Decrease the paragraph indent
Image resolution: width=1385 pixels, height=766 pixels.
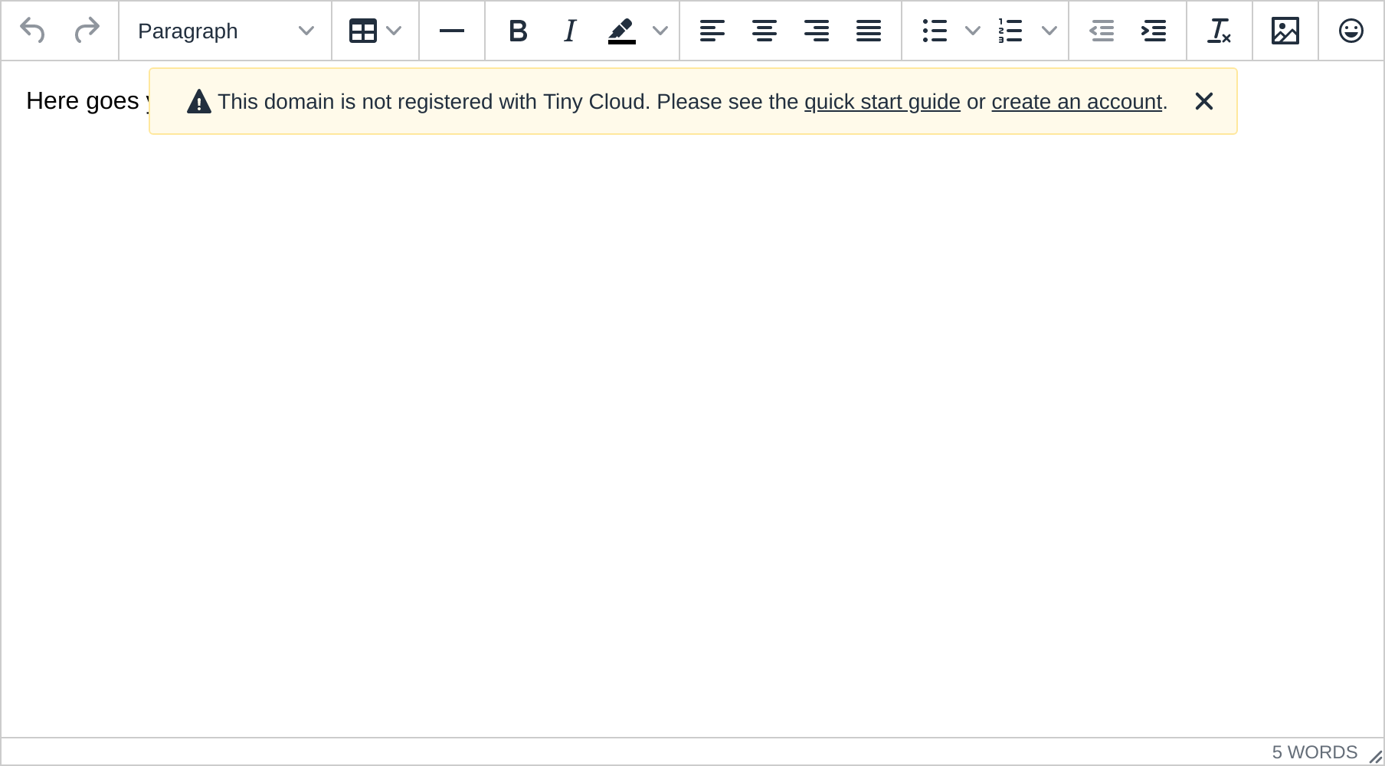[1102, 31]
